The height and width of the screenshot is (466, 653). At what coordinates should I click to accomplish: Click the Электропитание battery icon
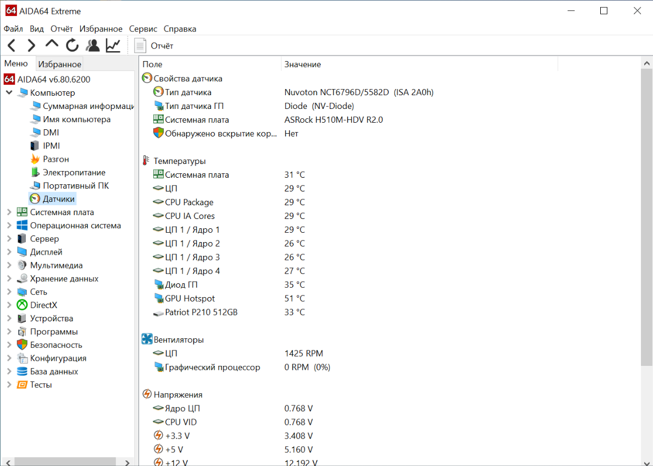pyautogui.click(x=35, y=172)
